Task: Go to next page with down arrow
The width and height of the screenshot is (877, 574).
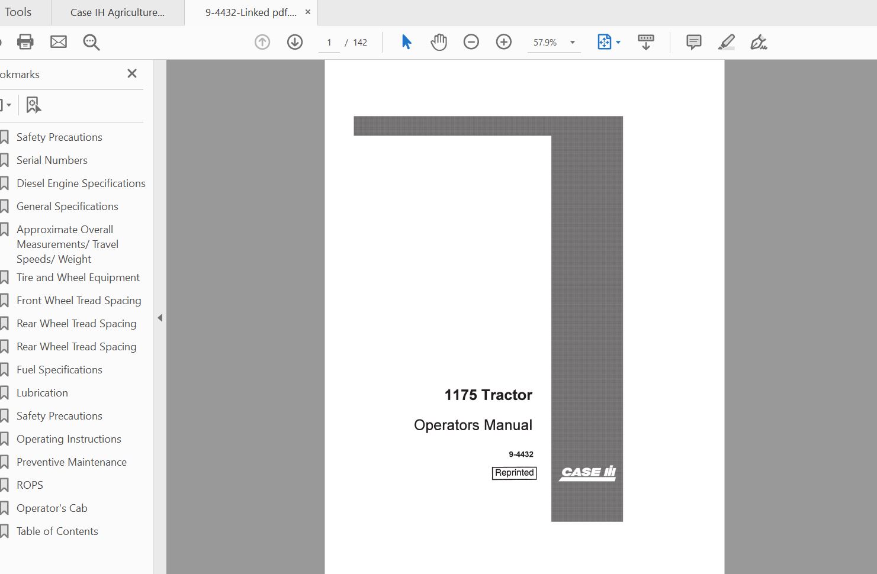Action: coord(294,42)
